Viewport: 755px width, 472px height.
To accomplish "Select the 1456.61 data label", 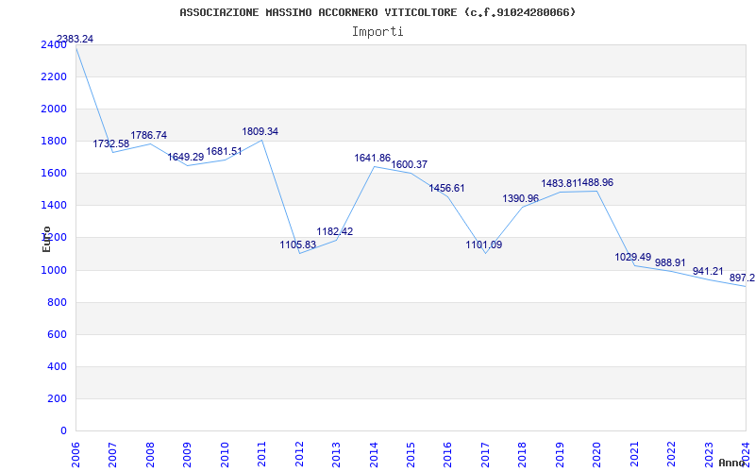I will point(446,188).
